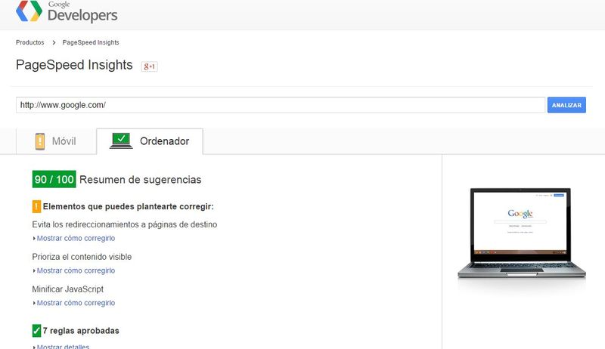
Task: Click the text Minificar JavaScript
Action: (x=68, y=289)
